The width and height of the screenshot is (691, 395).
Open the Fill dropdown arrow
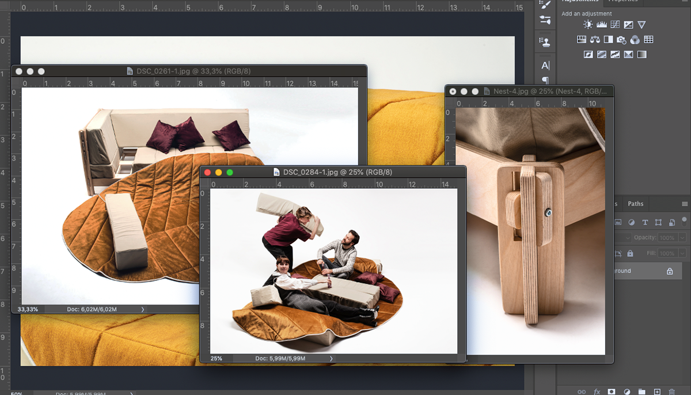[682, 253]
